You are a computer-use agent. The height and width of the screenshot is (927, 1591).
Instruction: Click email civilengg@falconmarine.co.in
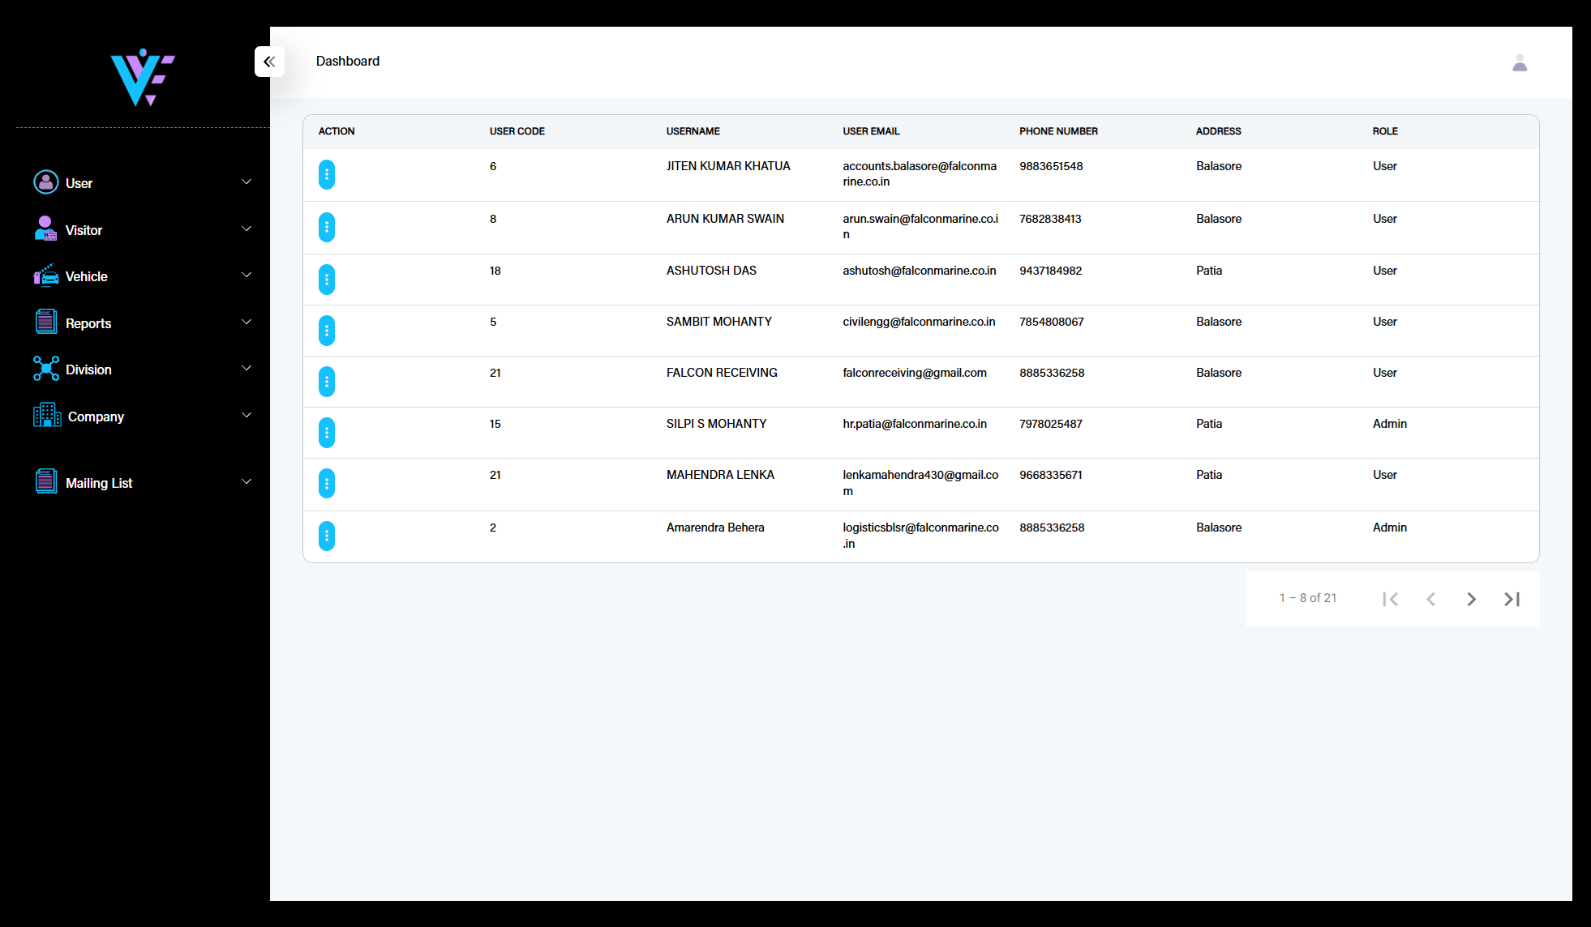tap(919, 322)
